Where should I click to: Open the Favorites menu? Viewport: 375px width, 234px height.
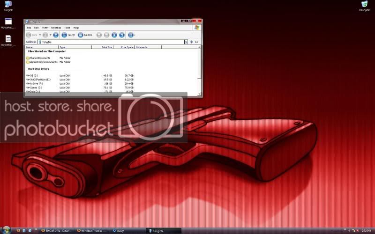[x=56, y=28]
